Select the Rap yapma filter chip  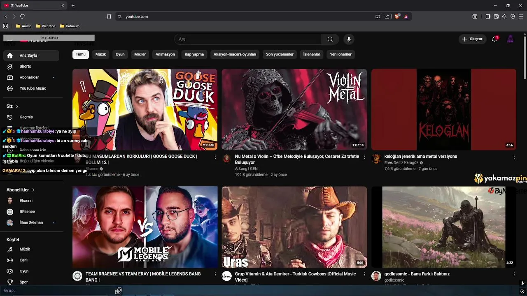click(194, 54)
